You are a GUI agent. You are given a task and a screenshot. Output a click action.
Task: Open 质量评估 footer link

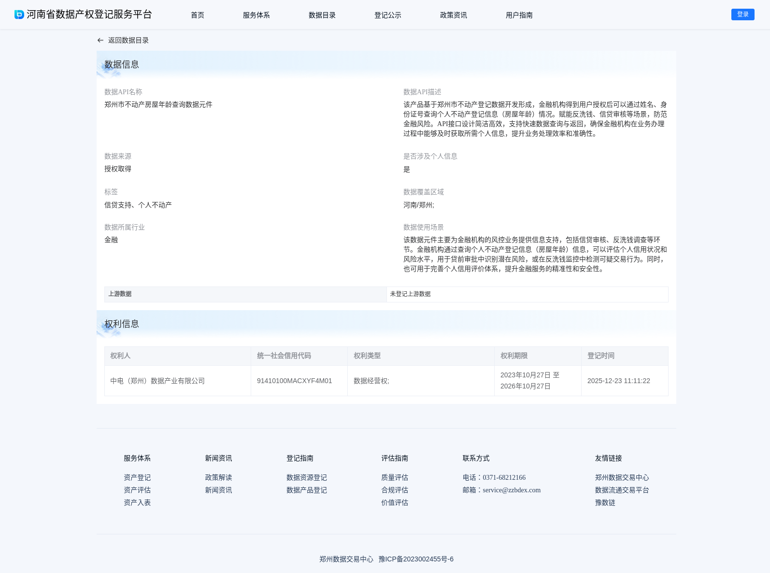[x=395, y=477]
